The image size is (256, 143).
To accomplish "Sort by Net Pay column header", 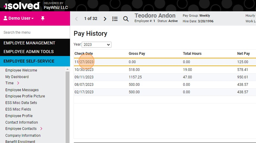I will click(243, 54).
